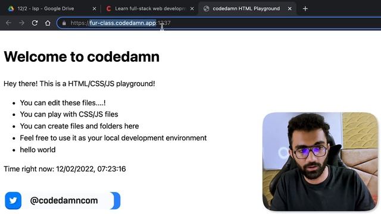
Task: Go back using the browser back arrow
Action: (x=8, y=23)
